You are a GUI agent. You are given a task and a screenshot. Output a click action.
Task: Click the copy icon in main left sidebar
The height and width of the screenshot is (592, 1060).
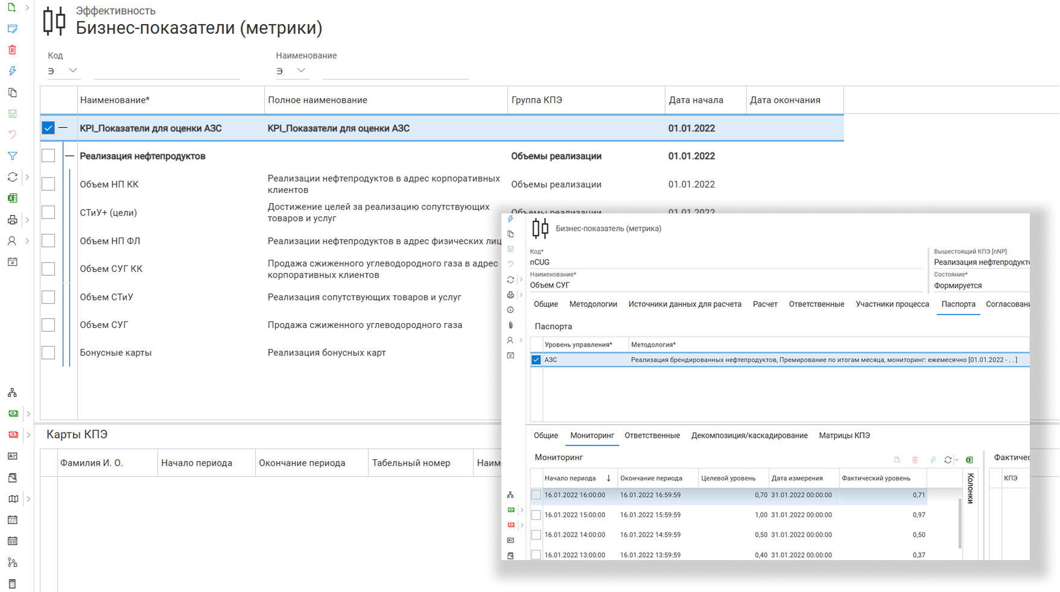[12, 92]
